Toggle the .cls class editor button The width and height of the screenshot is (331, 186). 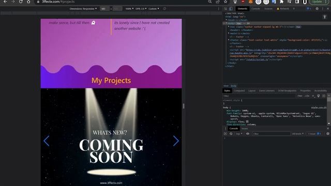point(307,96)
